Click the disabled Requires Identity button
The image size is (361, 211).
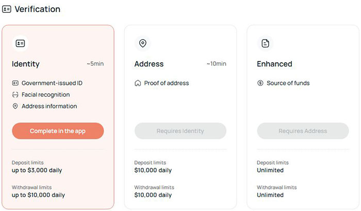coord(180,131)
